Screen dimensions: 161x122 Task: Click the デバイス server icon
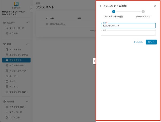pyautogui.click(x=7, y=87)
